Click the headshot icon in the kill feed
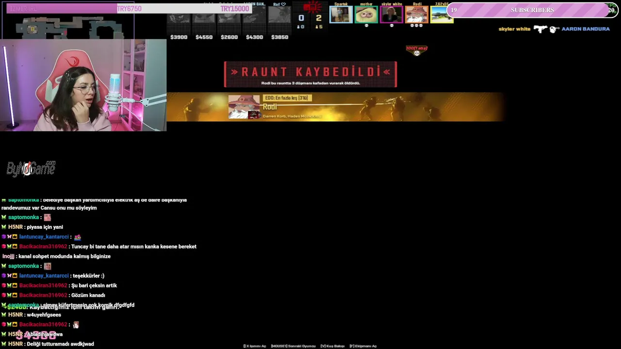The height and width of the screenshot is (349, 621). pos(554,29)
